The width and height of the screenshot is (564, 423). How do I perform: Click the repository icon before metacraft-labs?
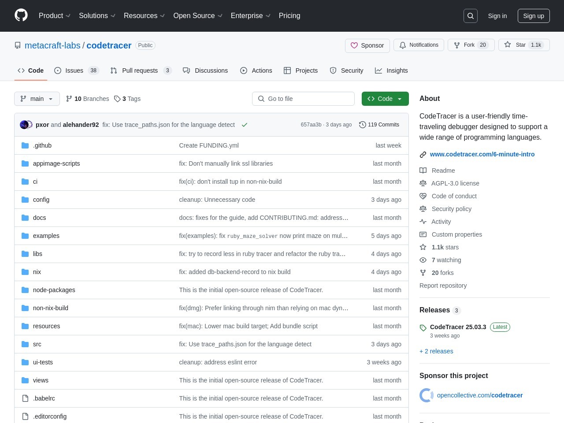pos(18,45)
